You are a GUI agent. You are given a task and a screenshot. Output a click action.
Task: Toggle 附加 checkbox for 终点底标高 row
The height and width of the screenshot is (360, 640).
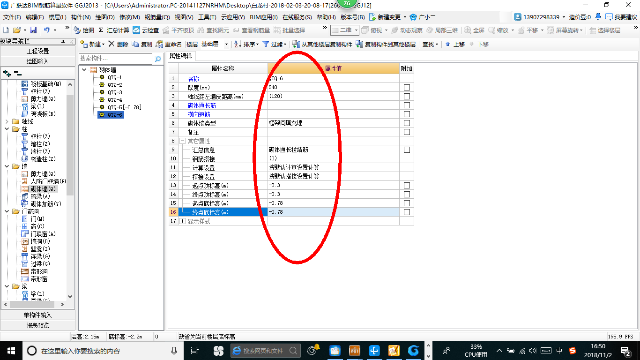coord(407,212)
